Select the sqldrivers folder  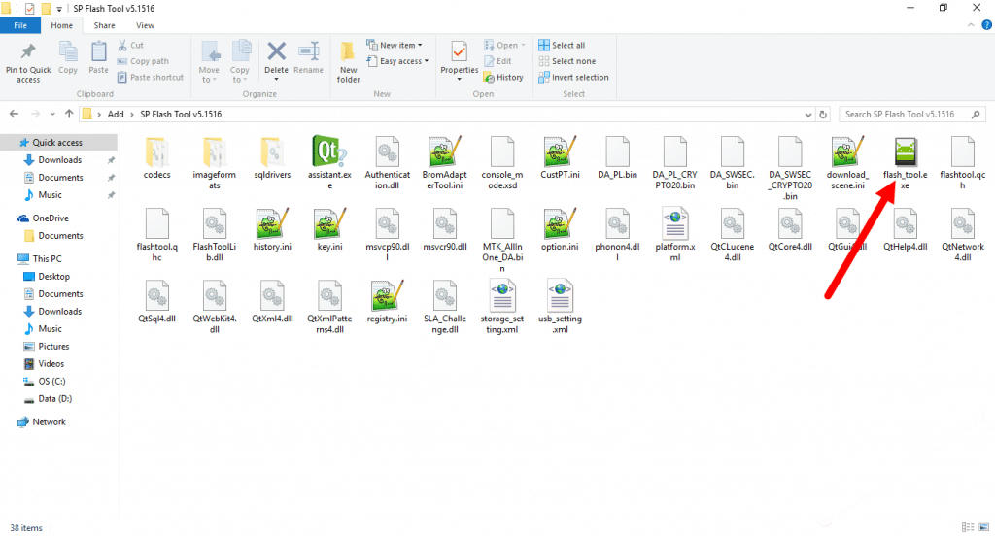[x=272, y=152]
